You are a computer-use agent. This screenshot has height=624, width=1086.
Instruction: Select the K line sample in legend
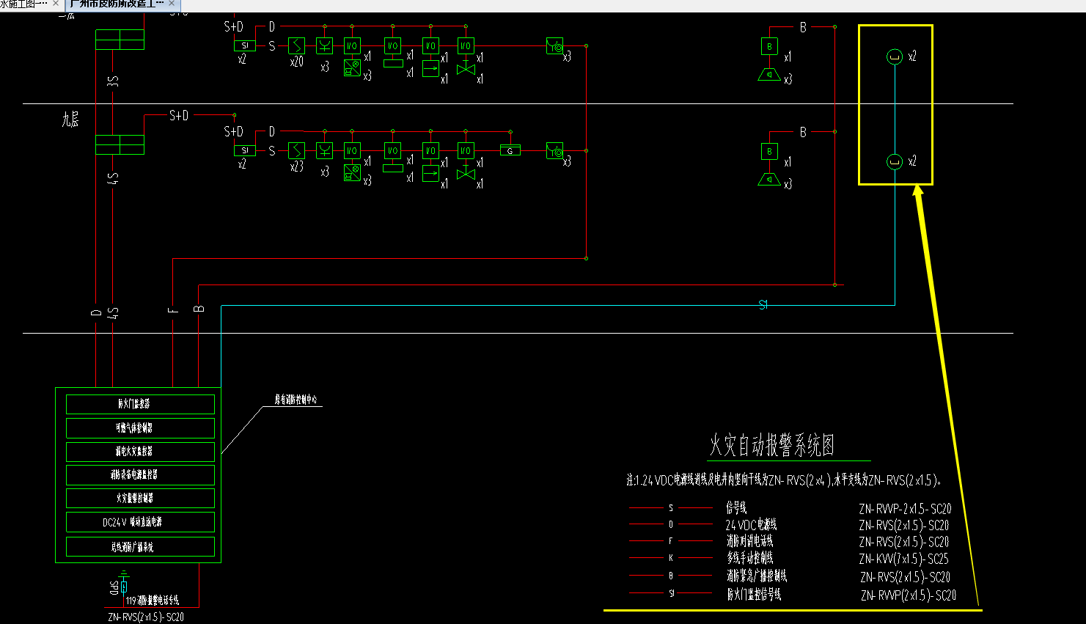671,558
